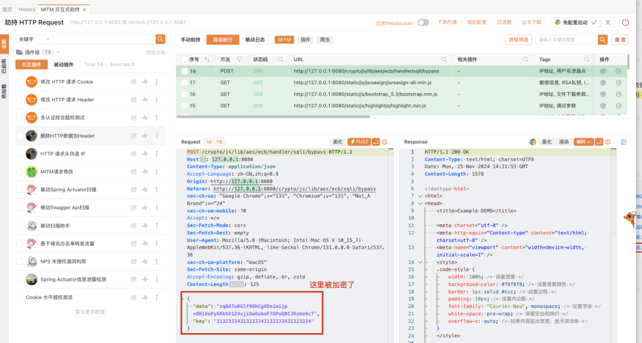Expand the 插件组 14 dropdown arrow
The height and width of the screenshot is (343, 642).
pyautogui.click(x=58, y=52)
